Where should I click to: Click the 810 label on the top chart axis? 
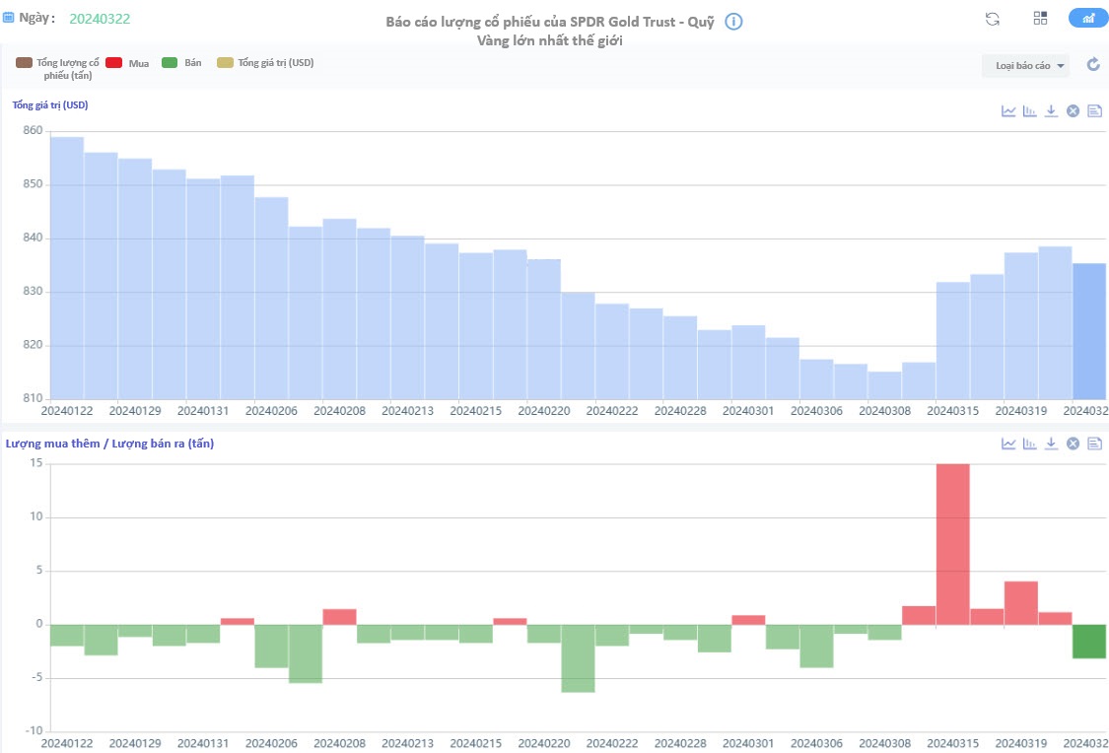click(x=33, y=398)
